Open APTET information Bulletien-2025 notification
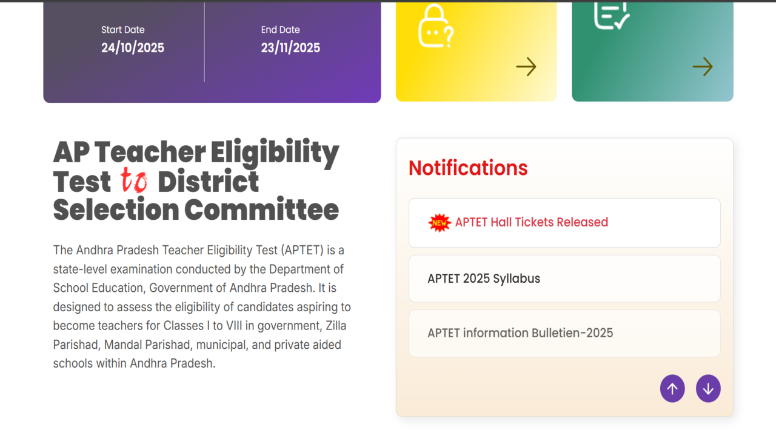The image size is (776, 436). coord(520,333)
